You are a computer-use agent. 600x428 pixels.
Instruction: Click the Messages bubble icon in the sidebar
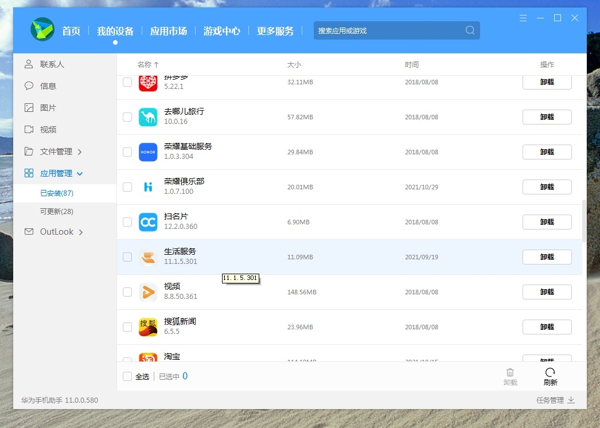coord(29,85)
